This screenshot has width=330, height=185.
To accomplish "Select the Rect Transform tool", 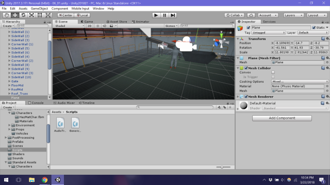I will 40,15.
